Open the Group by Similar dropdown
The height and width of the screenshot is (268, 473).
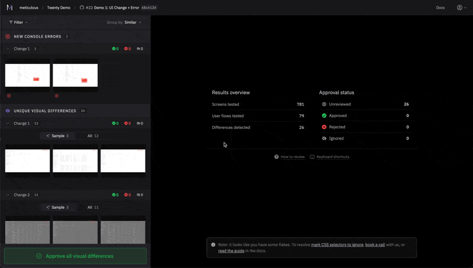tap(124, 22)
